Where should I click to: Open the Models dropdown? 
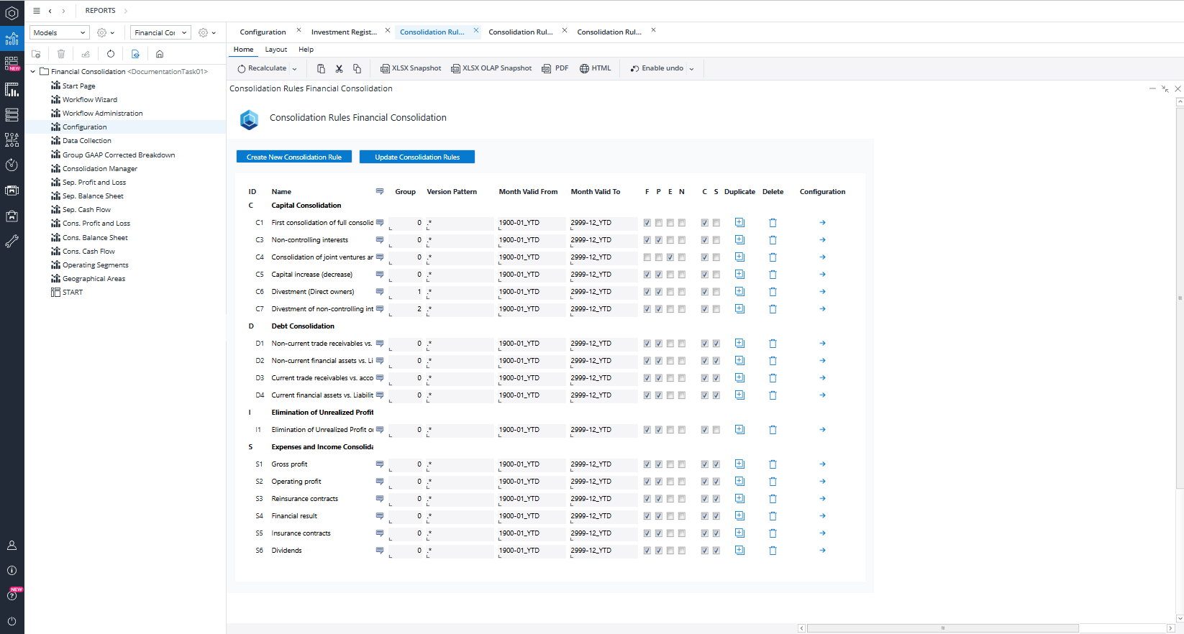[60, 33]
